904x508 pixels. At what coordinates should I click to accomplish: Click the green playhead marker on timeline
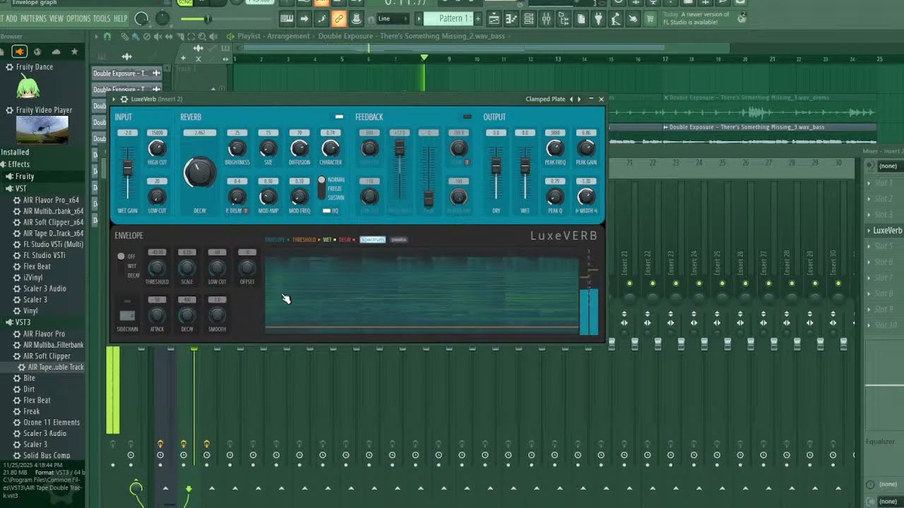[424, 58]
